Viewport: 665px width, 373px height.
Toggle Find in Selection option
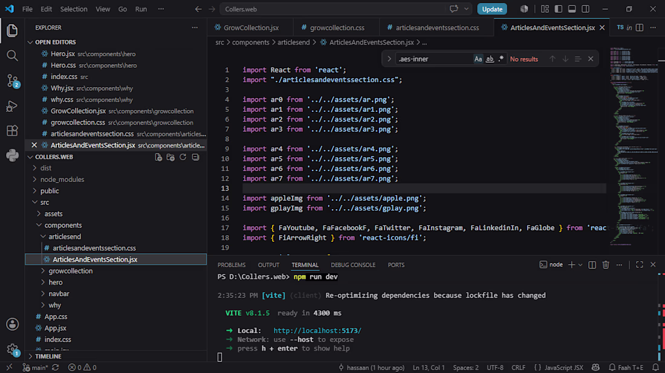[577, 59]
